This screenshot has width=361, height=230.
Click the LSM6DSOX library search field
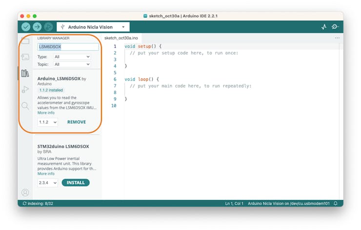[68, 47]
